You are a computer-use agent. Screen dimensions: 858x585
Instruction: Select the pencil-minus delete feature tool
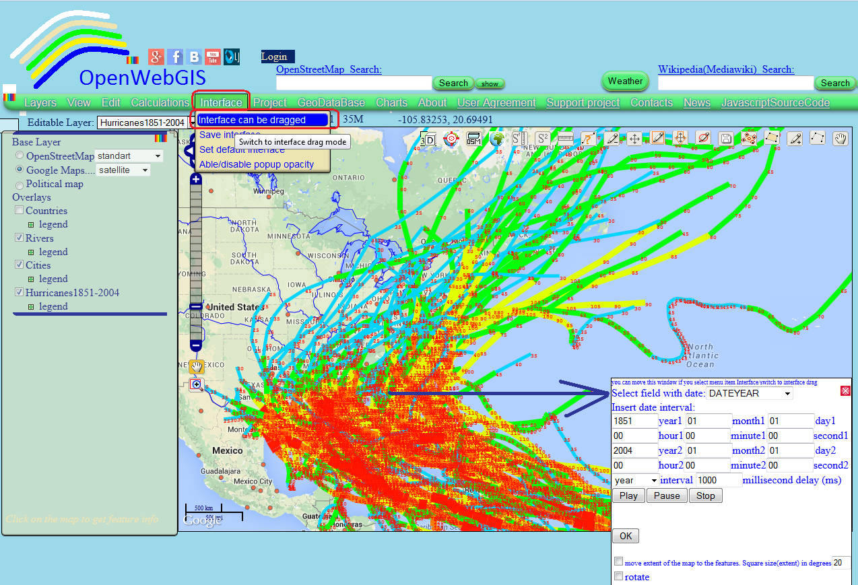click(611, 139)
